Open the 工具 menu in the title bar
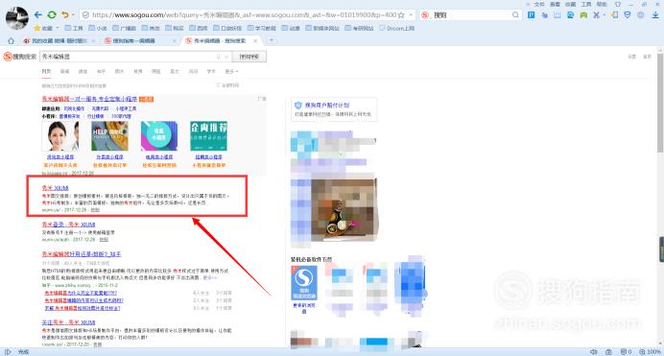Image resolution: width=664 pixels, height=356 pixels. (x=586, y=4)
